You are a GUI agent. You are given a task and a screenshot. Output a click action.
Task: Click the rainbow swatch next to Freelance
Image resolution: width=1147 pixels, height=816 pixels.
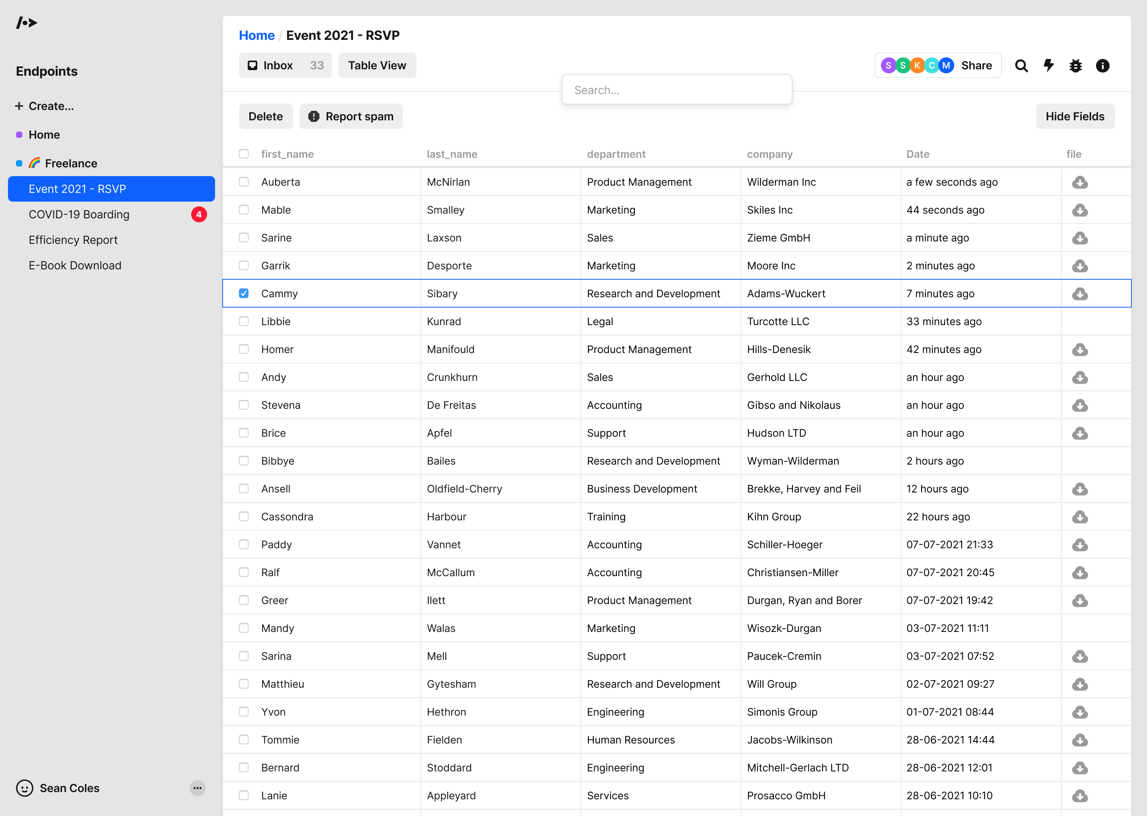coord(34,163)
